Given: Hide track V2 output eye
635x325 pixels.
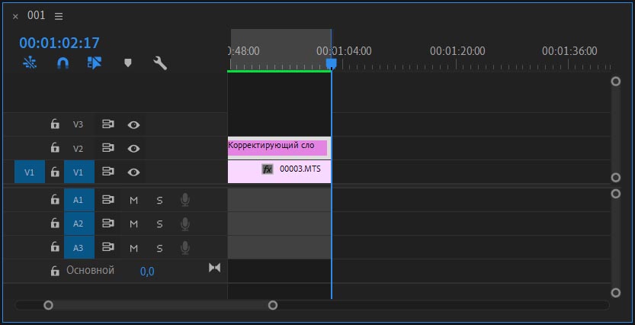Looking at the screenshot, I should coord(133,149).
